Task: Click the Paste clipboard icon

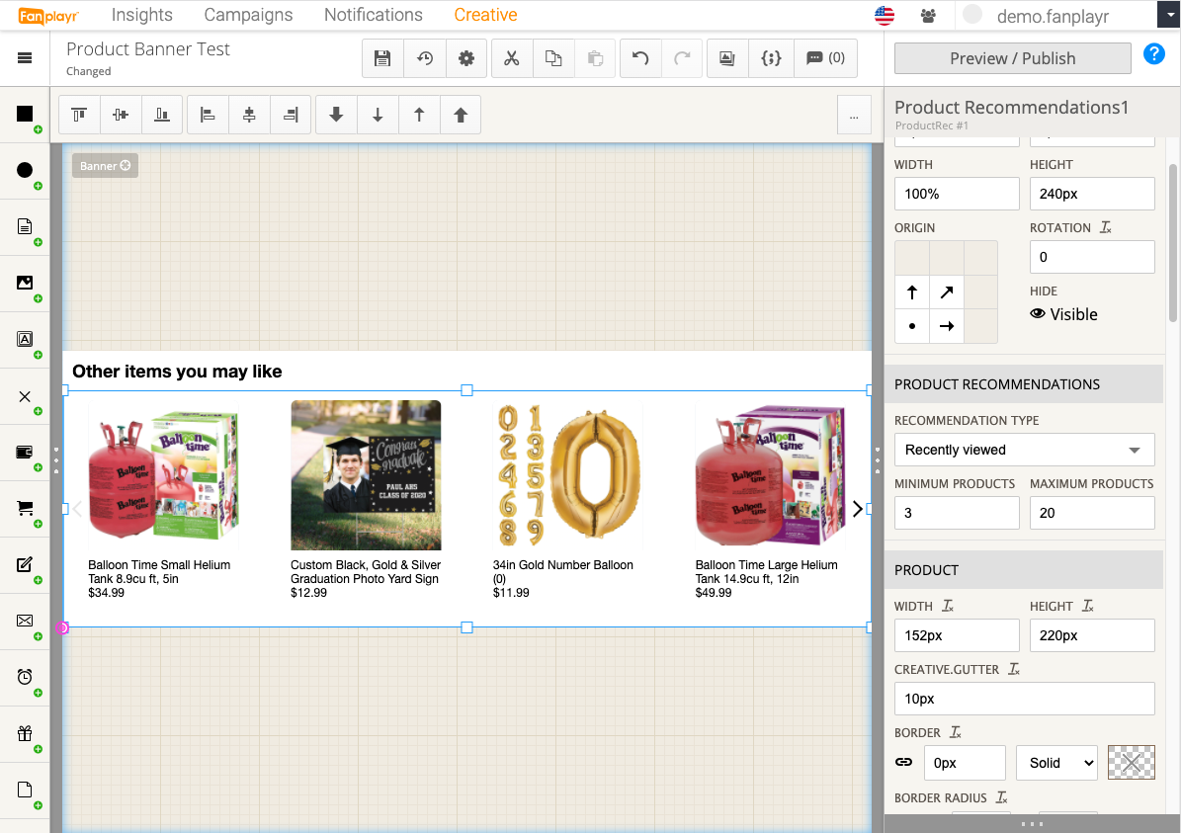Action: (595, 58)
